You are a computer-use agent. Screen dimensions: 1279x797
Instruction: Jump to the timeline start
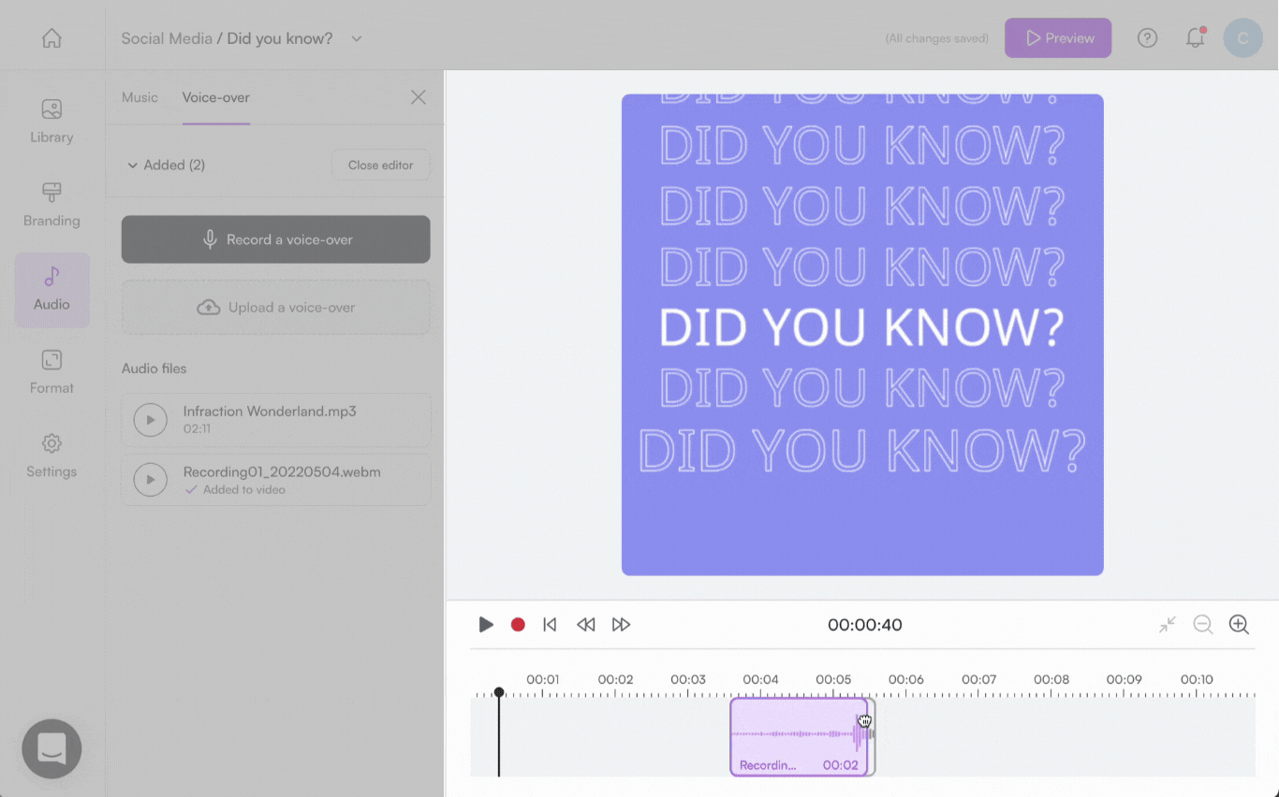[550, 624]
